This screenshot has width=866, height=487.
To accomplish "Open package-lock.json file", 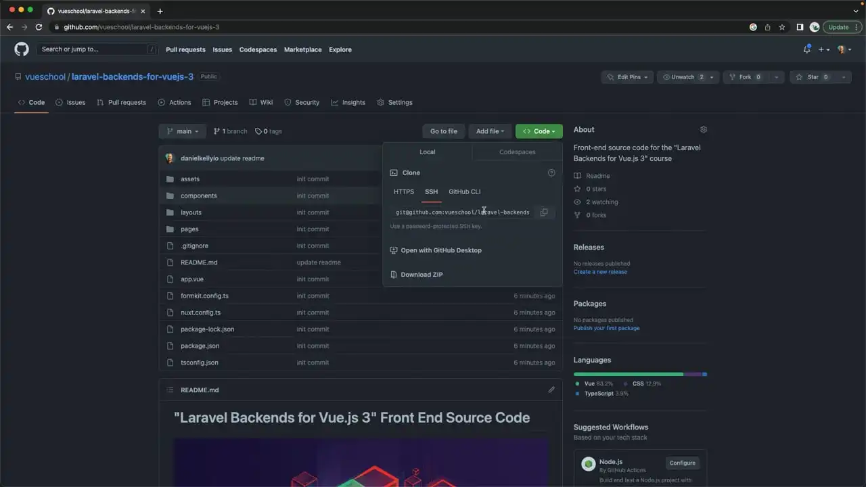I will [x=207, y=329].
